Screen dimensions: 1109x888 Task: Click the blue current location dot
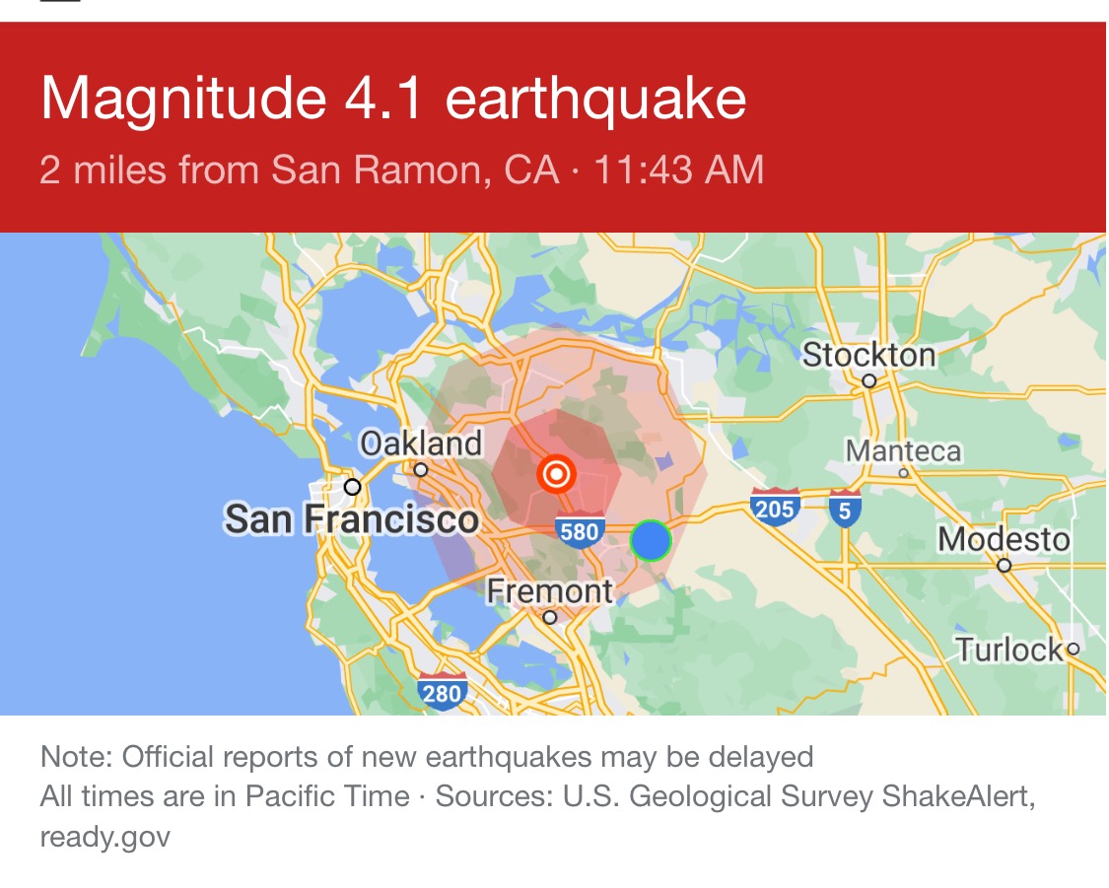[x=651, y=540]
